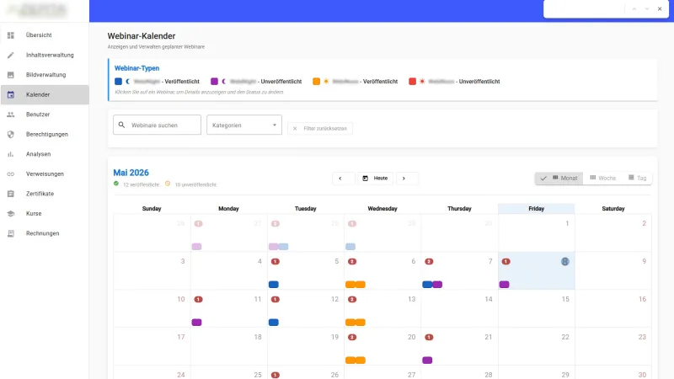Open the blue webinar on May 7
This screenshot has height=379, width=674.
pos(427,285)
